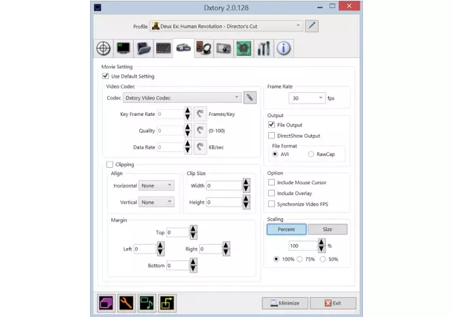Enable Include Overlay option
This screenshot has height=317, width=453.
[x=272, y=193]
